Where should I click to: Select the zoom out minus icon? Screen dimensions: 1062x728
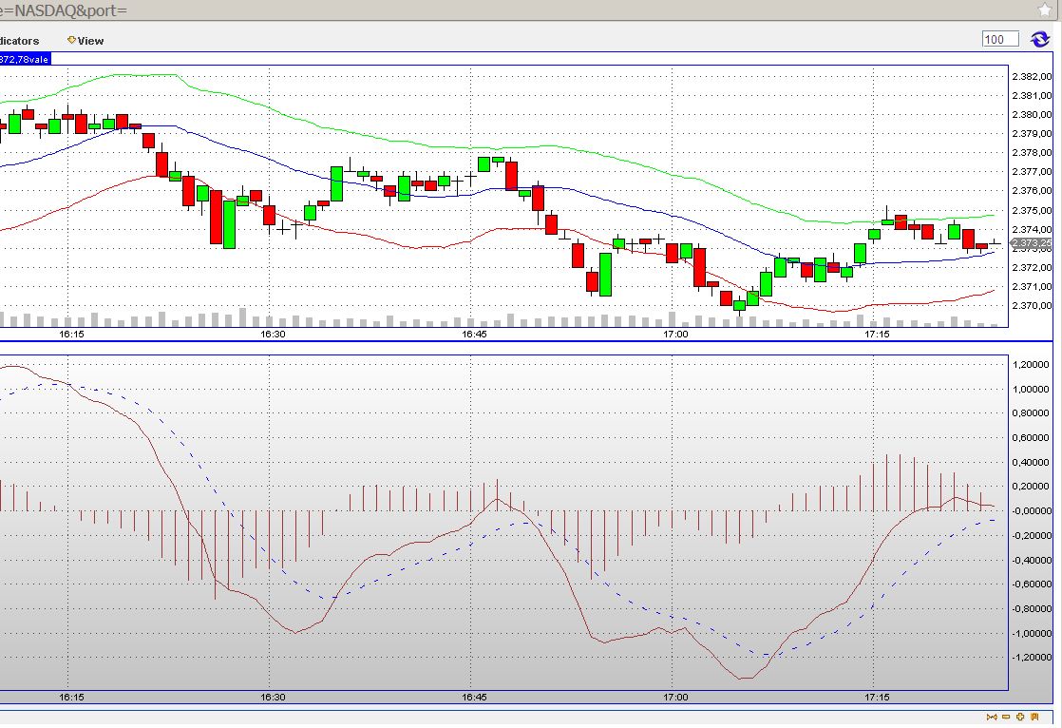click(x=1006, y=717)
